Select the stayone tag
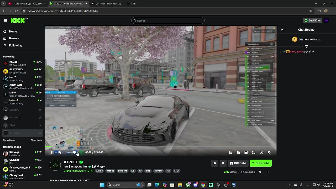 (x=158, y=171)
